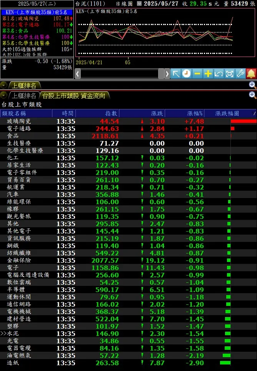The width and height of the screenshot is (257, 371).
Task: Select the 貿易百貨 sector row
Action: pyautogui.click(x=128, y=180)
